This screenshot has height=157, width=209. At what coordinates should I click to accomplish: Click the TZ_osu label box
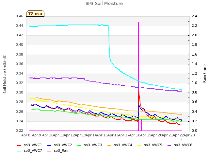pyautogui.click(x=35, y=14)
